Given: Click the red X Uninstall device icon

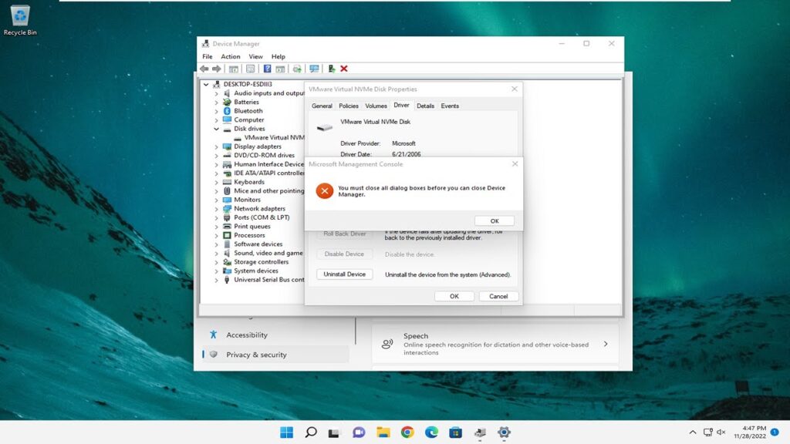Looking at the screenshot, I should tap(344, 69).
